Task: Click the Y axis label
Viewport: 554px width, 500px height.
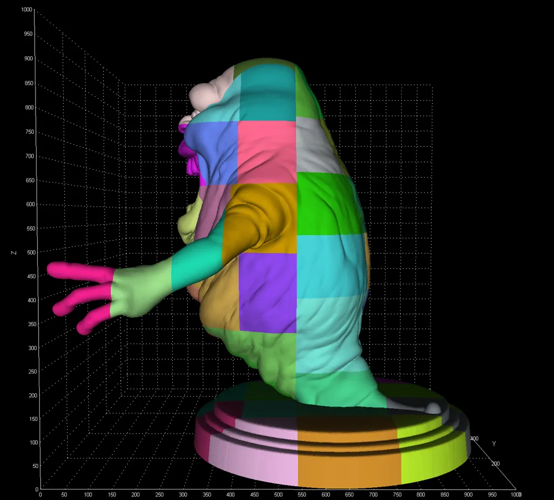Action: (494, 444)
